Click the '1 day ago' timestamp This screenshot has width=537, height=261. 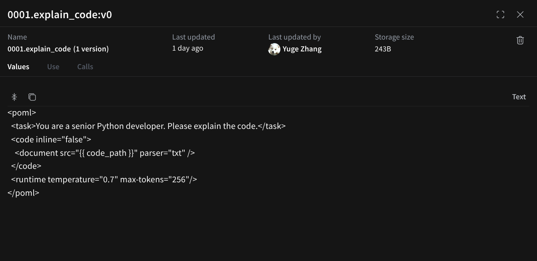(187, 48)
